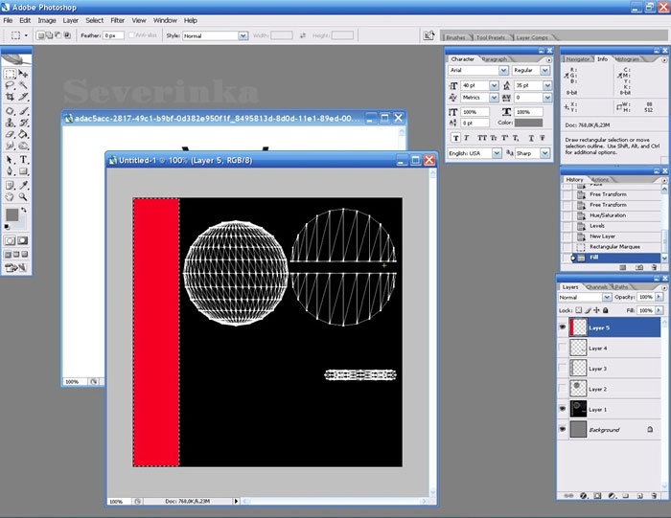Viewport: 671px width, 518px height.
Task: Select the Lasso tool
Action: pos(10,86)
